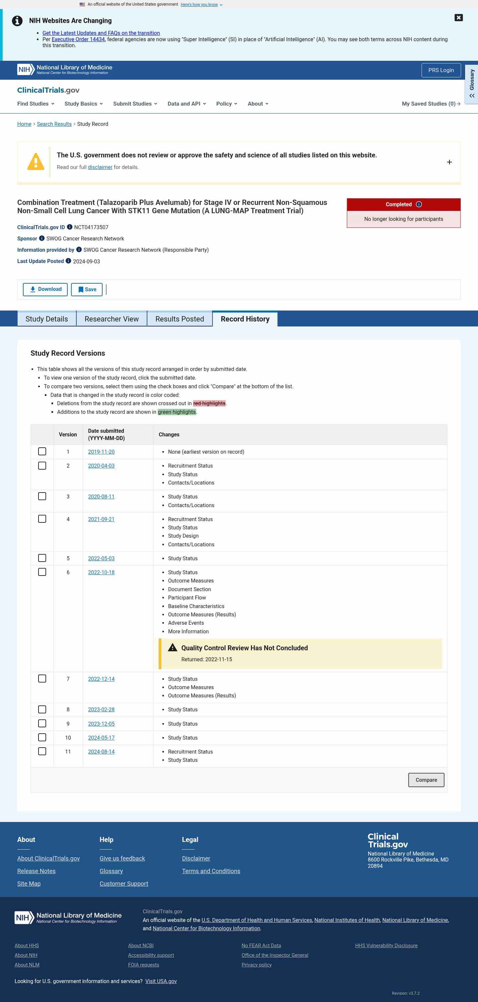
Task: Click info icon next to Sponsor
Action: tap(41, 238)
